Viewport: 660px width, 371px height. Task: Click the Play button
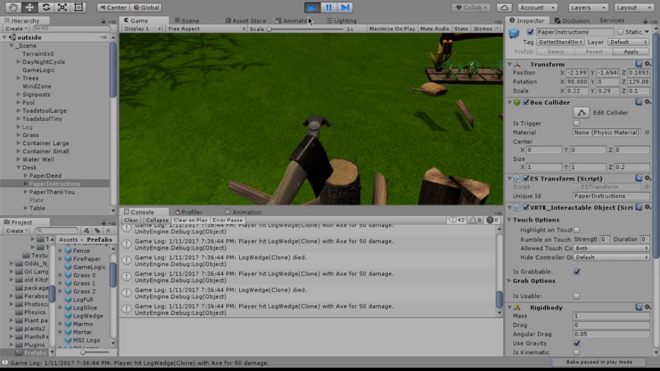(x=312, y=7)
